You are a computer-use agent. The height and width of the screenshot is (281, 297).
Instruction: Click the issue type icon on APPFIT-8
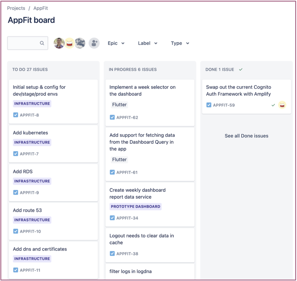tap(16, 115)
